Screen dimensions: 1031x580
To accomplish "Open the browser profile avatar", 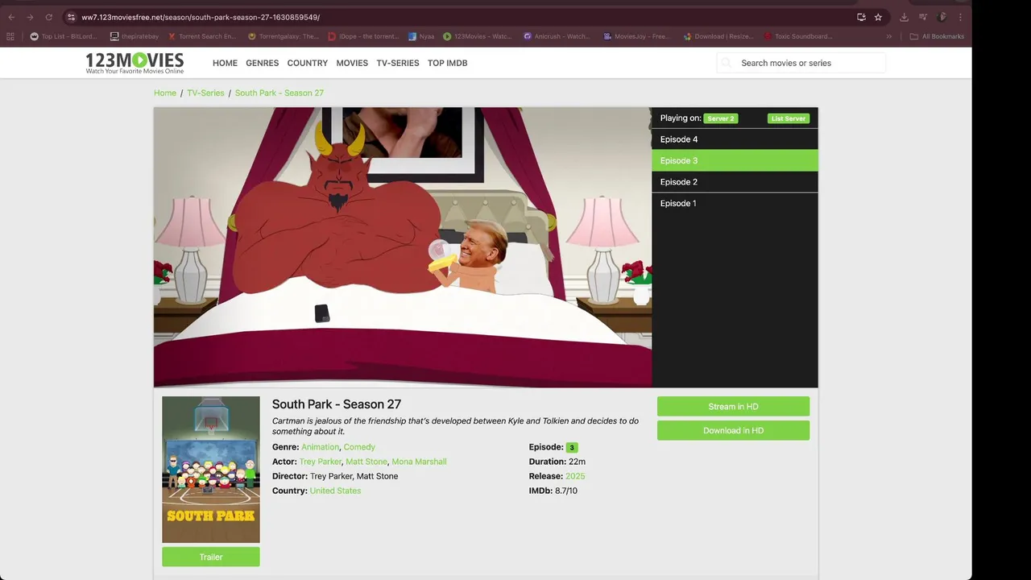I will (942, 17).
